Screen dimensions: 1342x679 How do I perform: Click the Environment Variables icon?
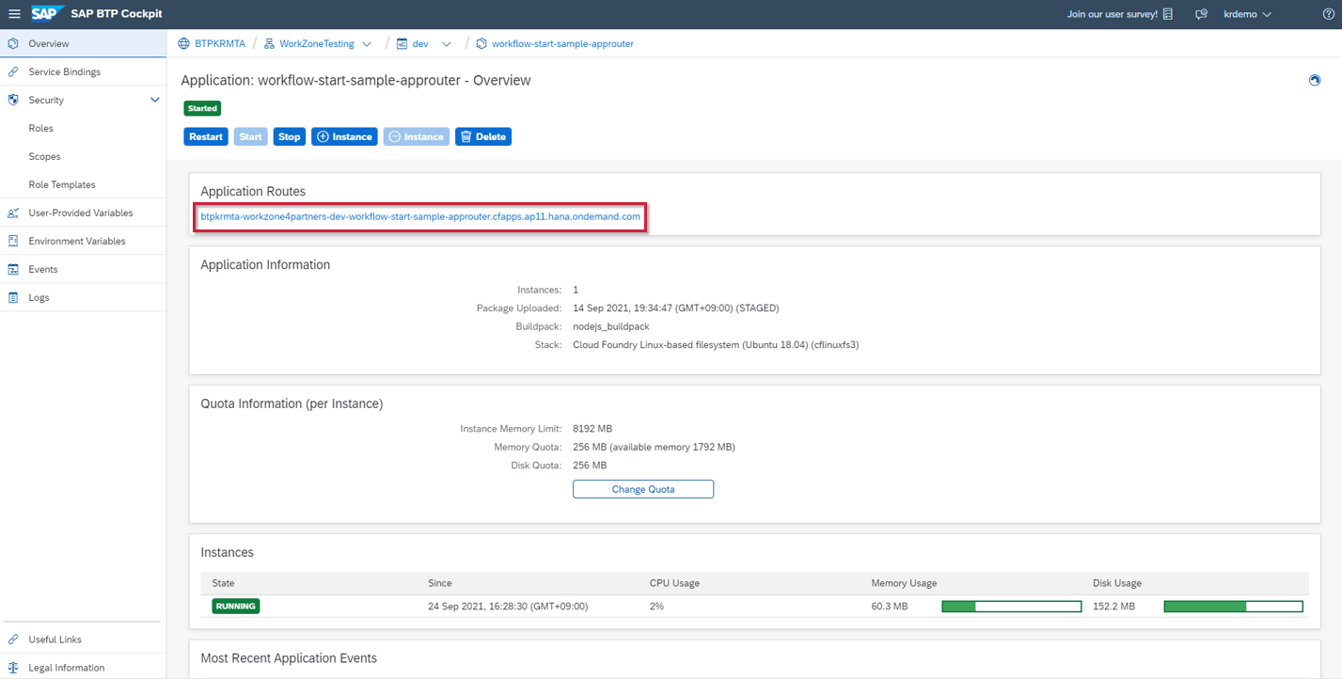13,241
